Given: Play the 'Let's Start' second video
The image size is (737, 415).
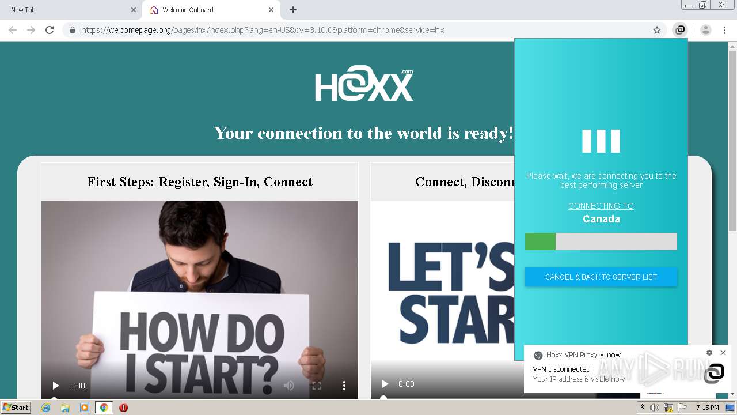Looking at the screenshot, I should pyautogui.click(x=385, y=384).
